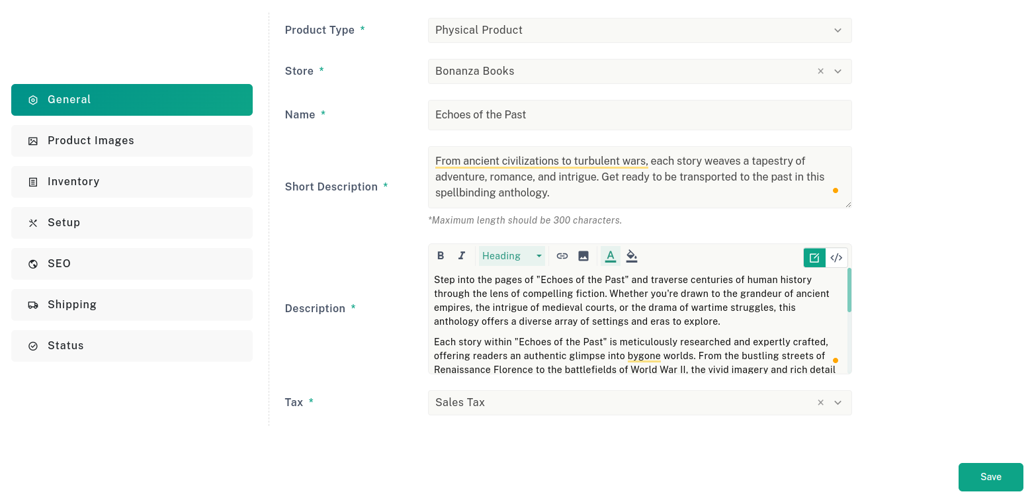
Task: Switch to rich text editor view
Action: (814, 258)
